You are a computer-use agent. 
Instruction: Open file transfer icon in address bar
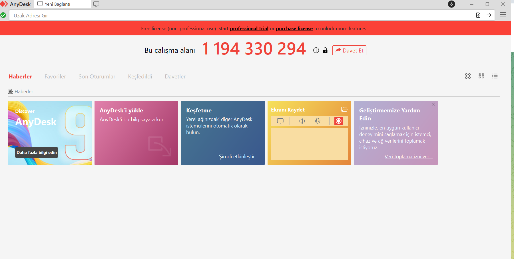click(x=478, y=15)
